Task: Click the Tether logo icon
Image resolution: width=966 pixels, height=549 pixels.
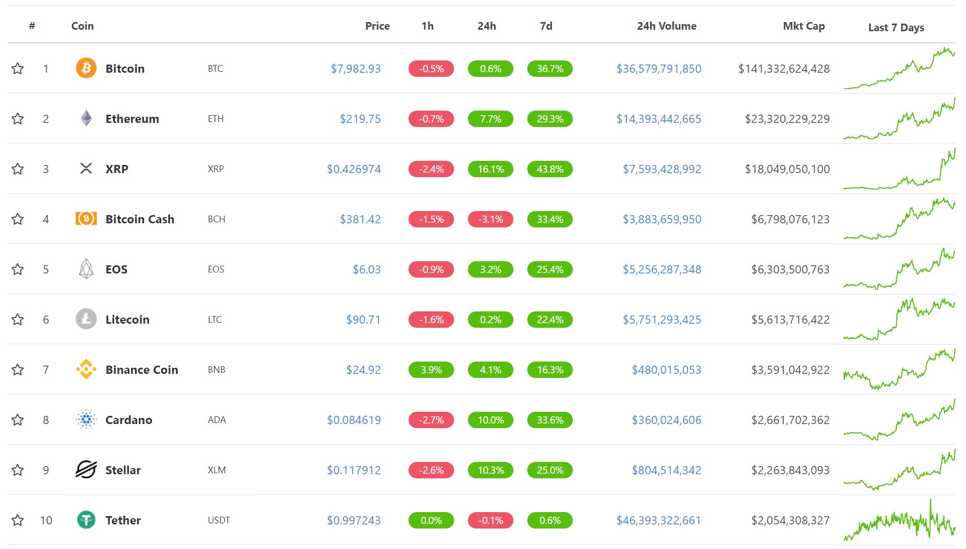Action: click(86, 520)
